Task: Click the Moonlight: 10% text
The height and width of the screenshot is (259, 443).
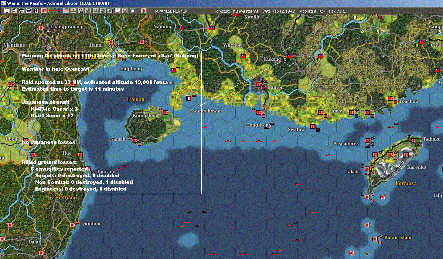Action: coord(312,11)
